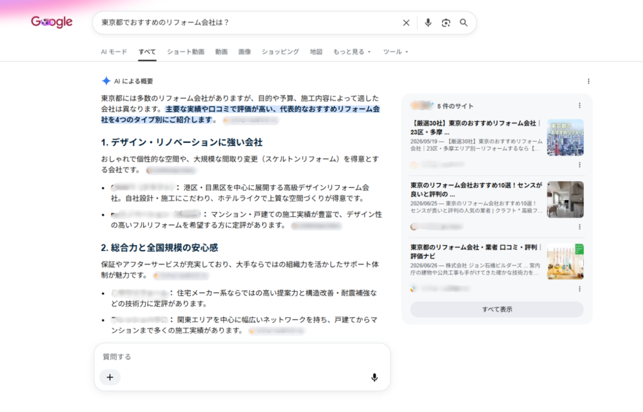
Task: Open AI overview three-dot options menu
Action: pos(588,81)
